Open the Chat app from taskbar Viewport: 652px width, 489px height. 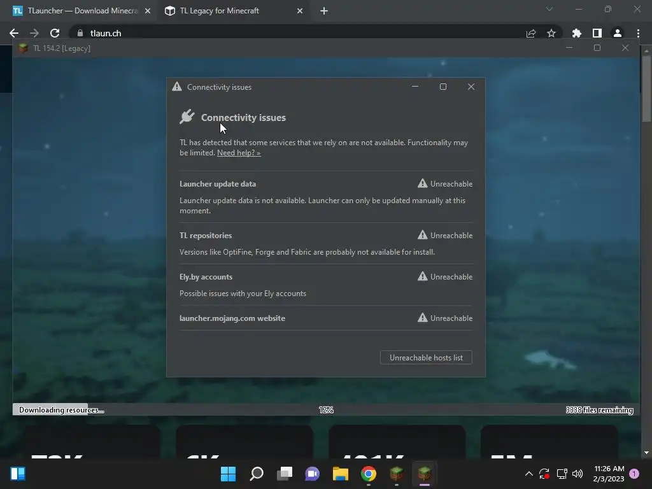(312, 474)
